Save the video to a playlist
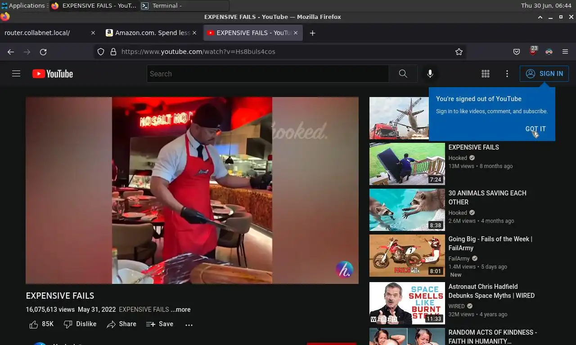 (x=160, y=324)
